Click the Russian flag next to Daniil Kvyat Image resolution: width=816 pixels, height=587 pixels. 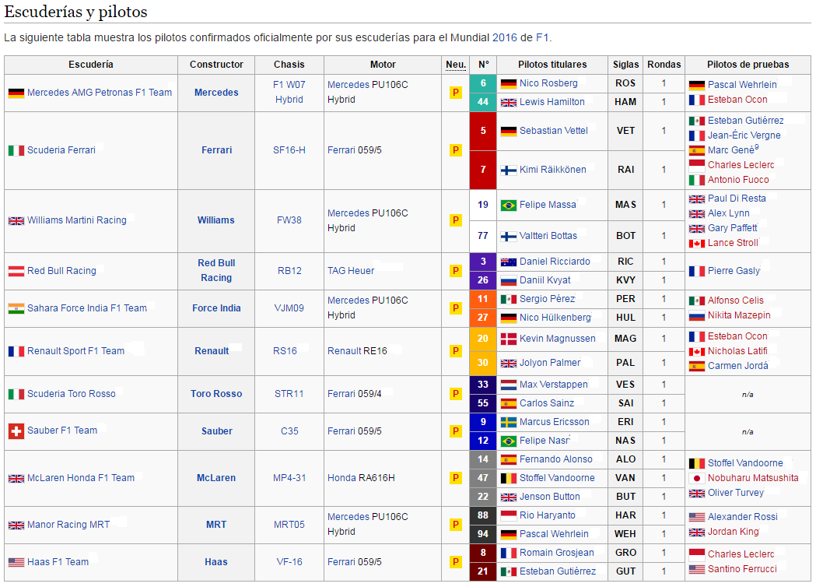point(509,281)
